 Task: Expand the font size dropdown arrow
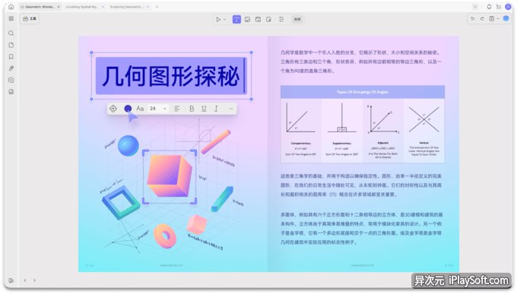click(x=164, y=109)
